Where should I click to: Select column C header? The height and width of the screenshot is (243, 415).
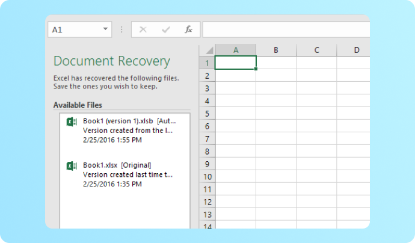[x=316, y=50]
